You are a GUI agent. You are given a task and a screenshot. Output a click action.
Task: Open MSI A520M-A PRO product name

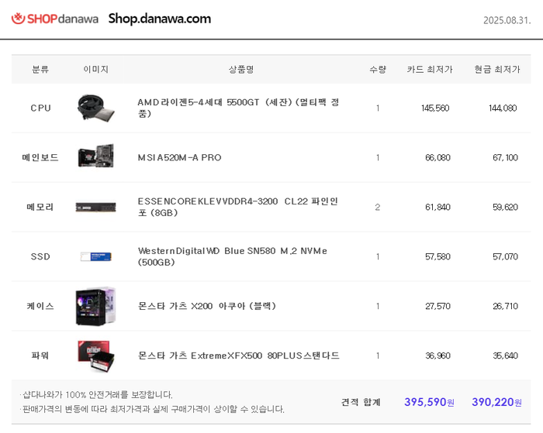coord(179,158)
